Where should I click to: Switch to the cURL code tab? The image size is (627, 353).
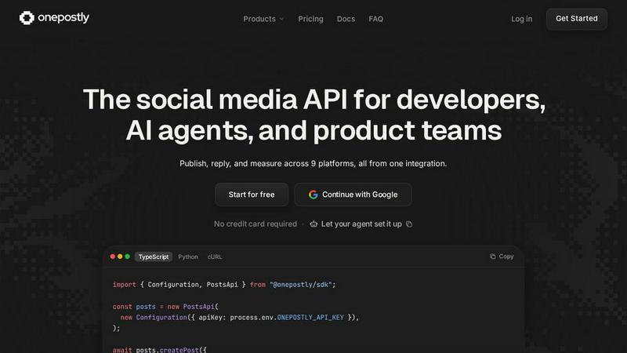pos(215,257)
